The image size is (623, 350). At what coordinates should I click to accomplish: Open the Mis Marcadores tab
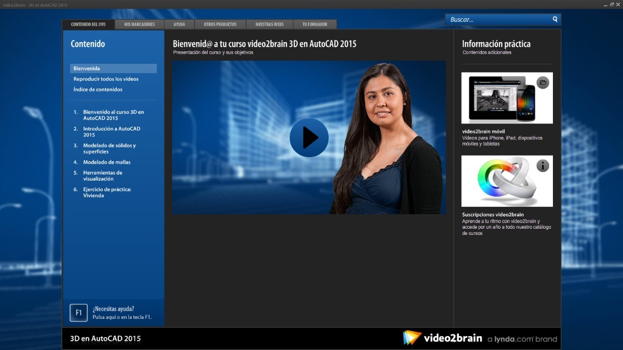[140, 24]
